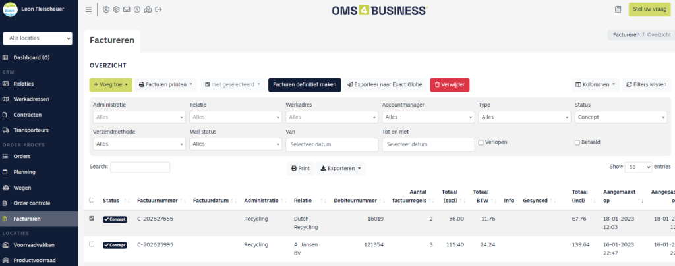Open Planning from the sidebar menu
675x266 pixels.
(x=24, y=172)
